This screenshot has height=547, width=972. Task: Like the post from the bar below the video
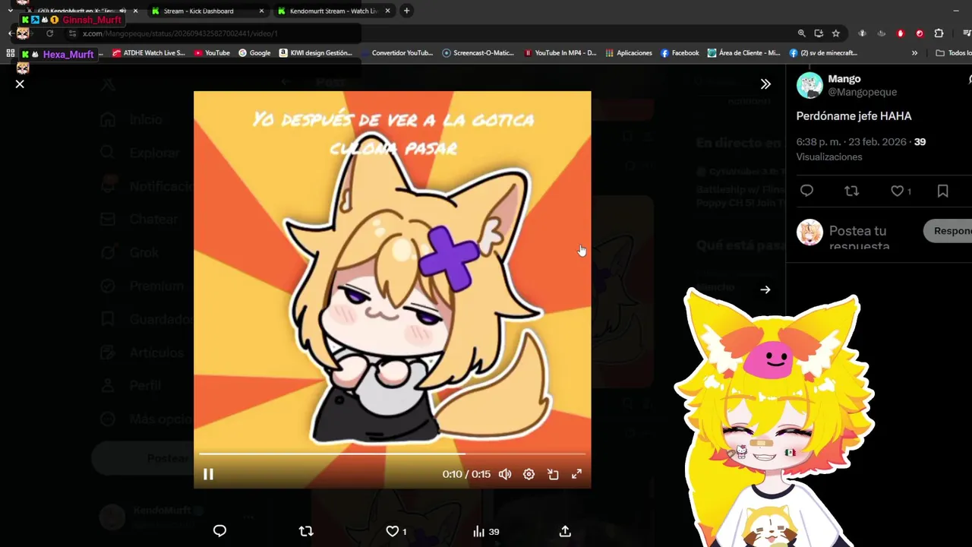click(396, 531)
